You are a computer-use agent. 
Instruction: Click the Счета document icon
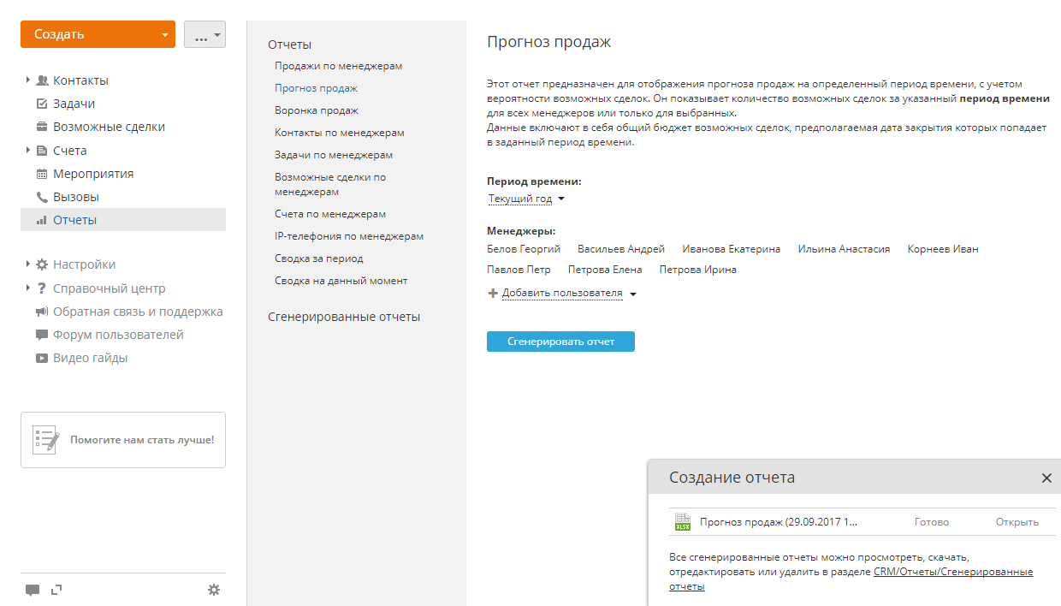42,151
